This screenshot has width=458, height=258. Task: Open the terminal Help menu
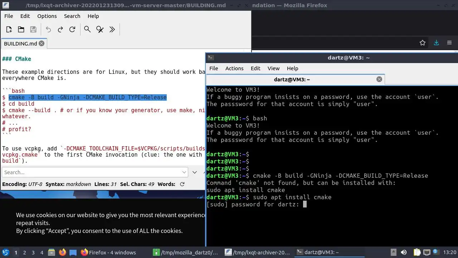[292, 68]
